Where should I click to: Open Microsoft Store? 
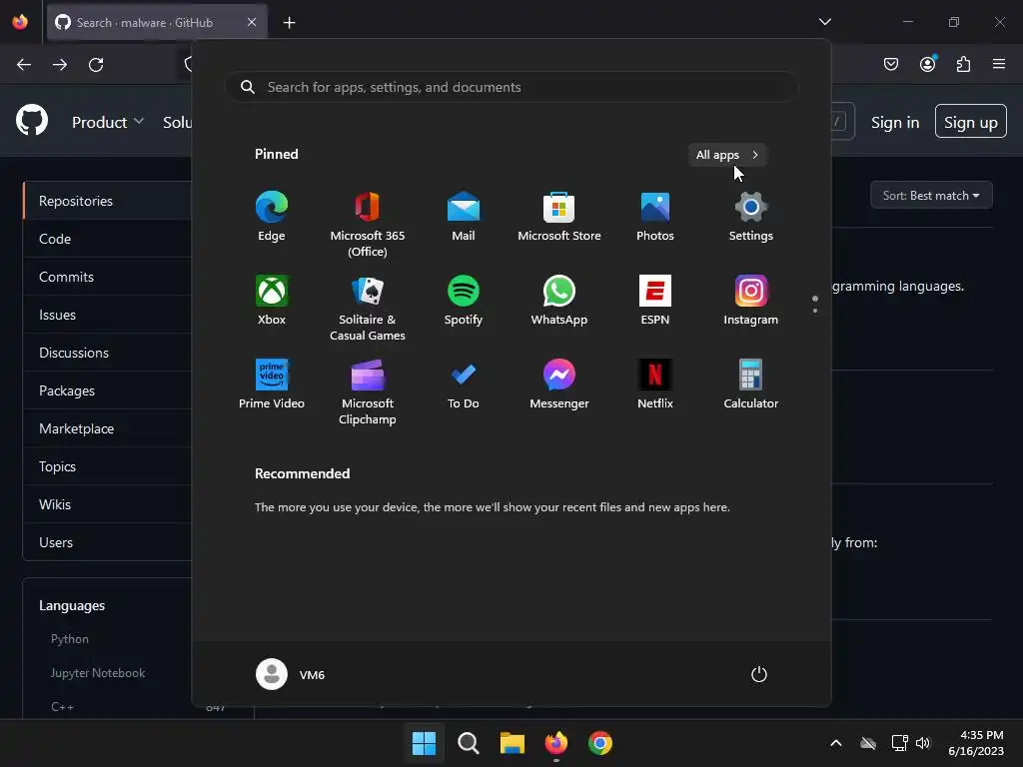(559, 216)
